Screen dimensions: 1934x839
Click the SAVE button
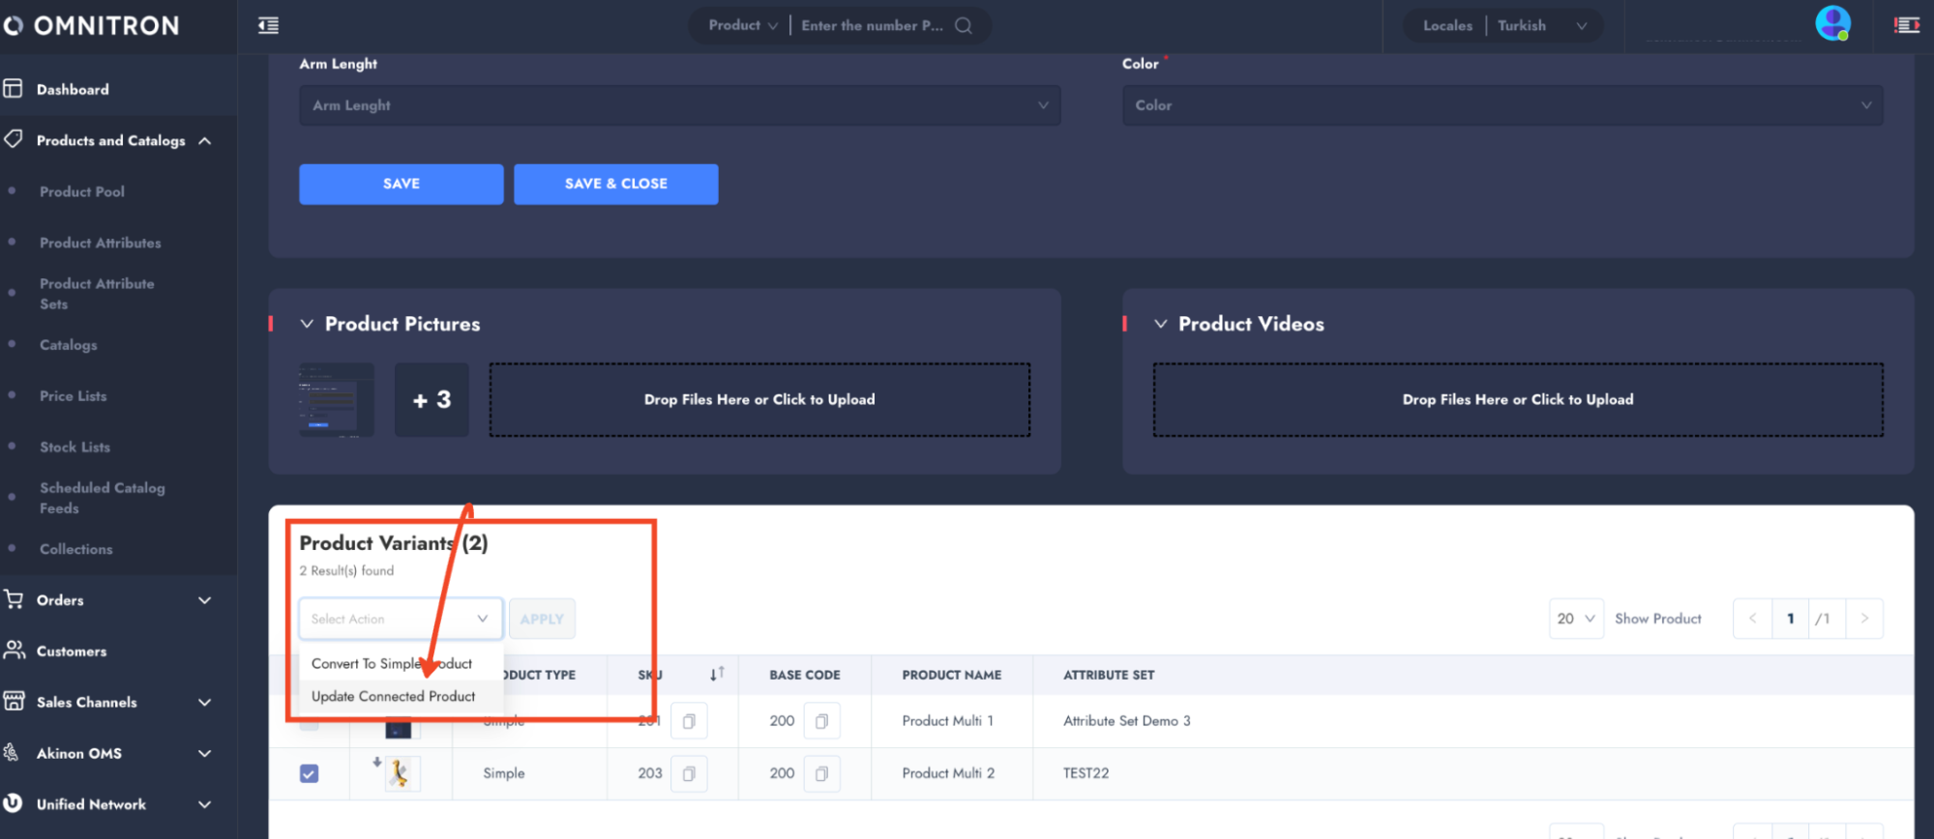(401, 184)
